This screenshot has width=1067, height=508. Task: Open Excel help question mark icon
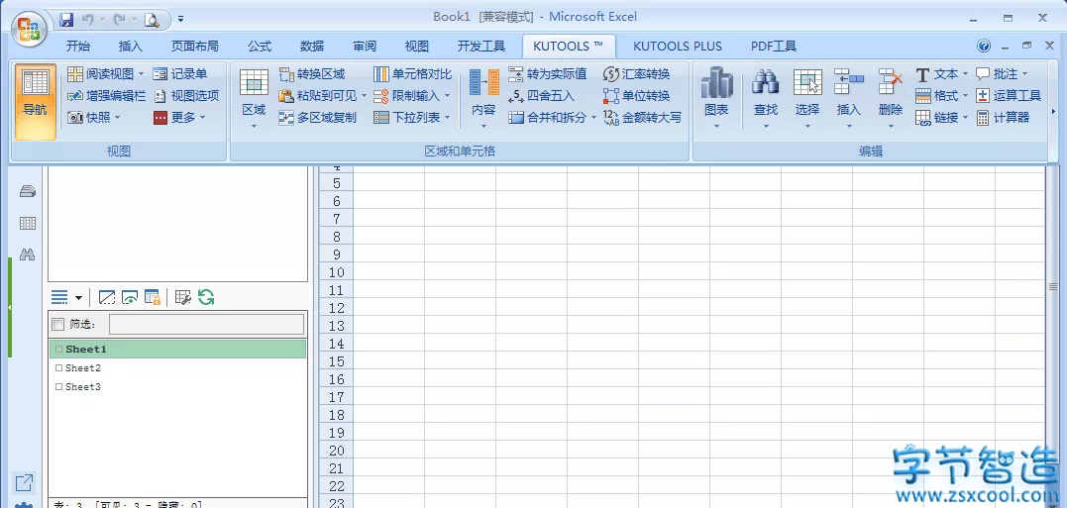click(984, 46)
